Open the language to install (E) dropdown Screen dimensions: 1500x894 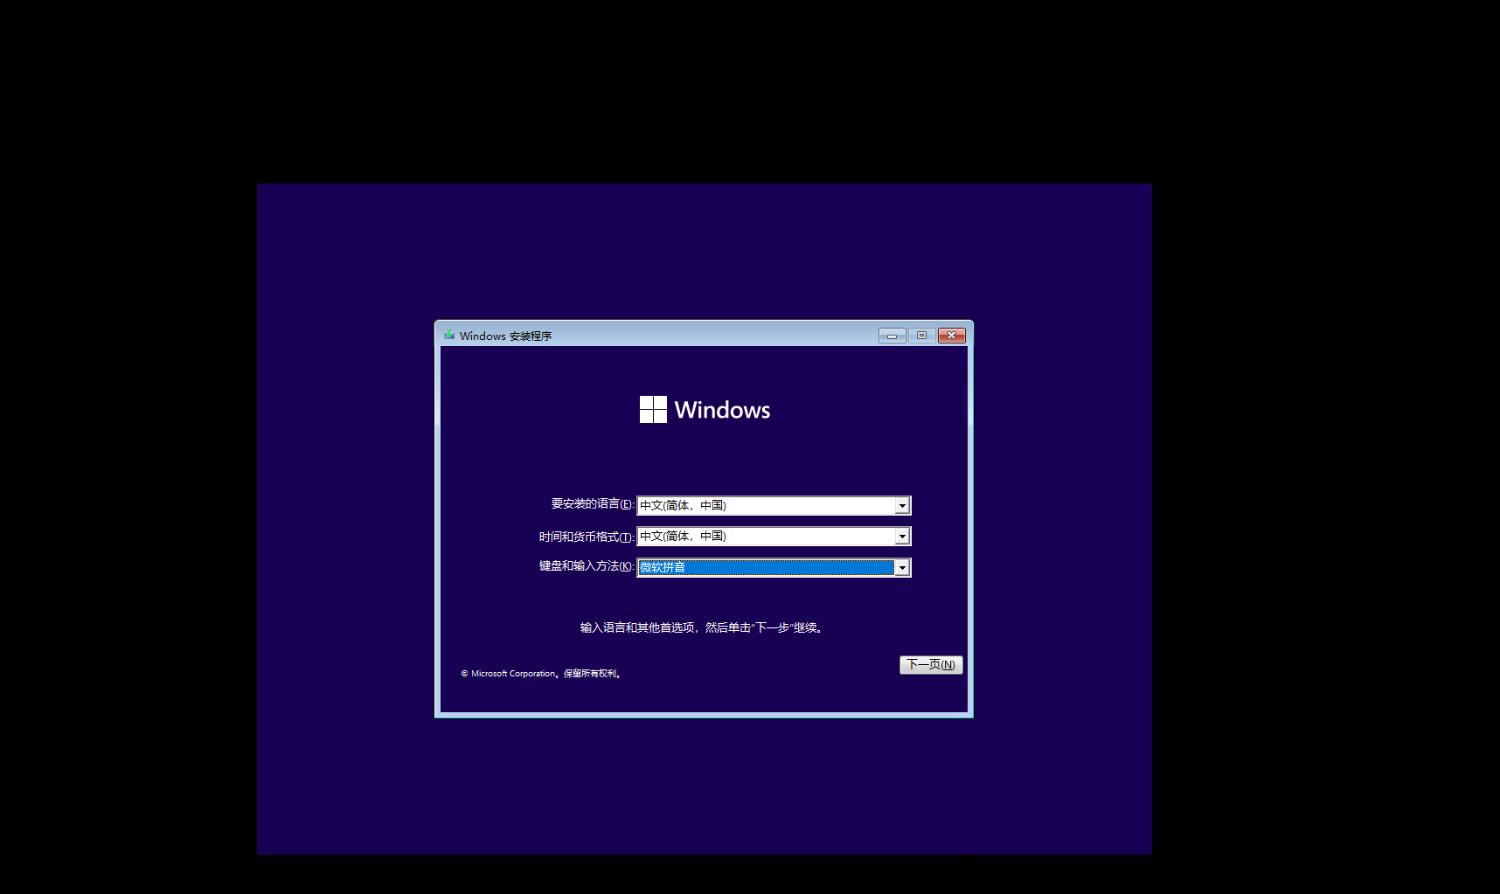(x=774, y=505)
